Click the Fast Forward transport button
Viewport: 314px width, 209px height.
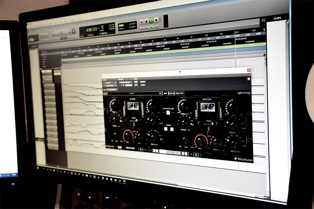coord(152,27)
